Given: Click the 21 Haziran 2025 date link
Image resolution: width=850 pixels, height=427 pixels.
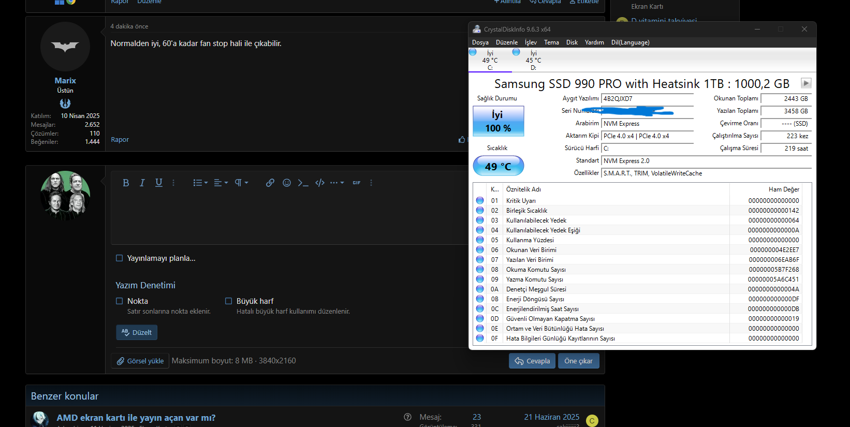Looking at the screenshot, I should pos(552,417).
